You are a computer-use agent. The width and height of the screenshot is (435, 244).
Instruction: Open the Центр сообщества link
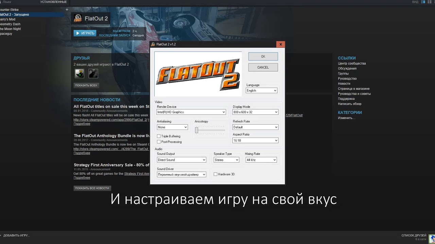point(352,63)
